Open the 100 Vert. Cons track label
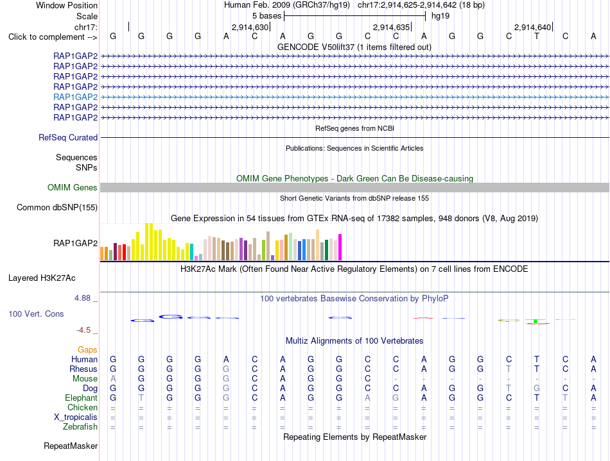This screenshot has width=610, height=461. click(36, 314)
